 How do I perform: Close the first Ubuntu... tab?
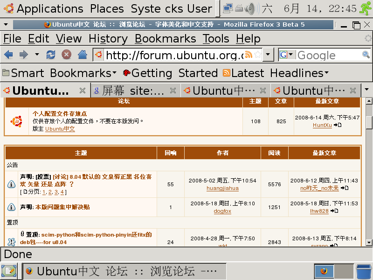coord(83,91)
